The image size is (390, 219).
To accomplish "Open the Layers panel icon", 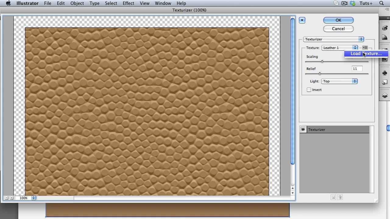I will click(x=385, y=96).
